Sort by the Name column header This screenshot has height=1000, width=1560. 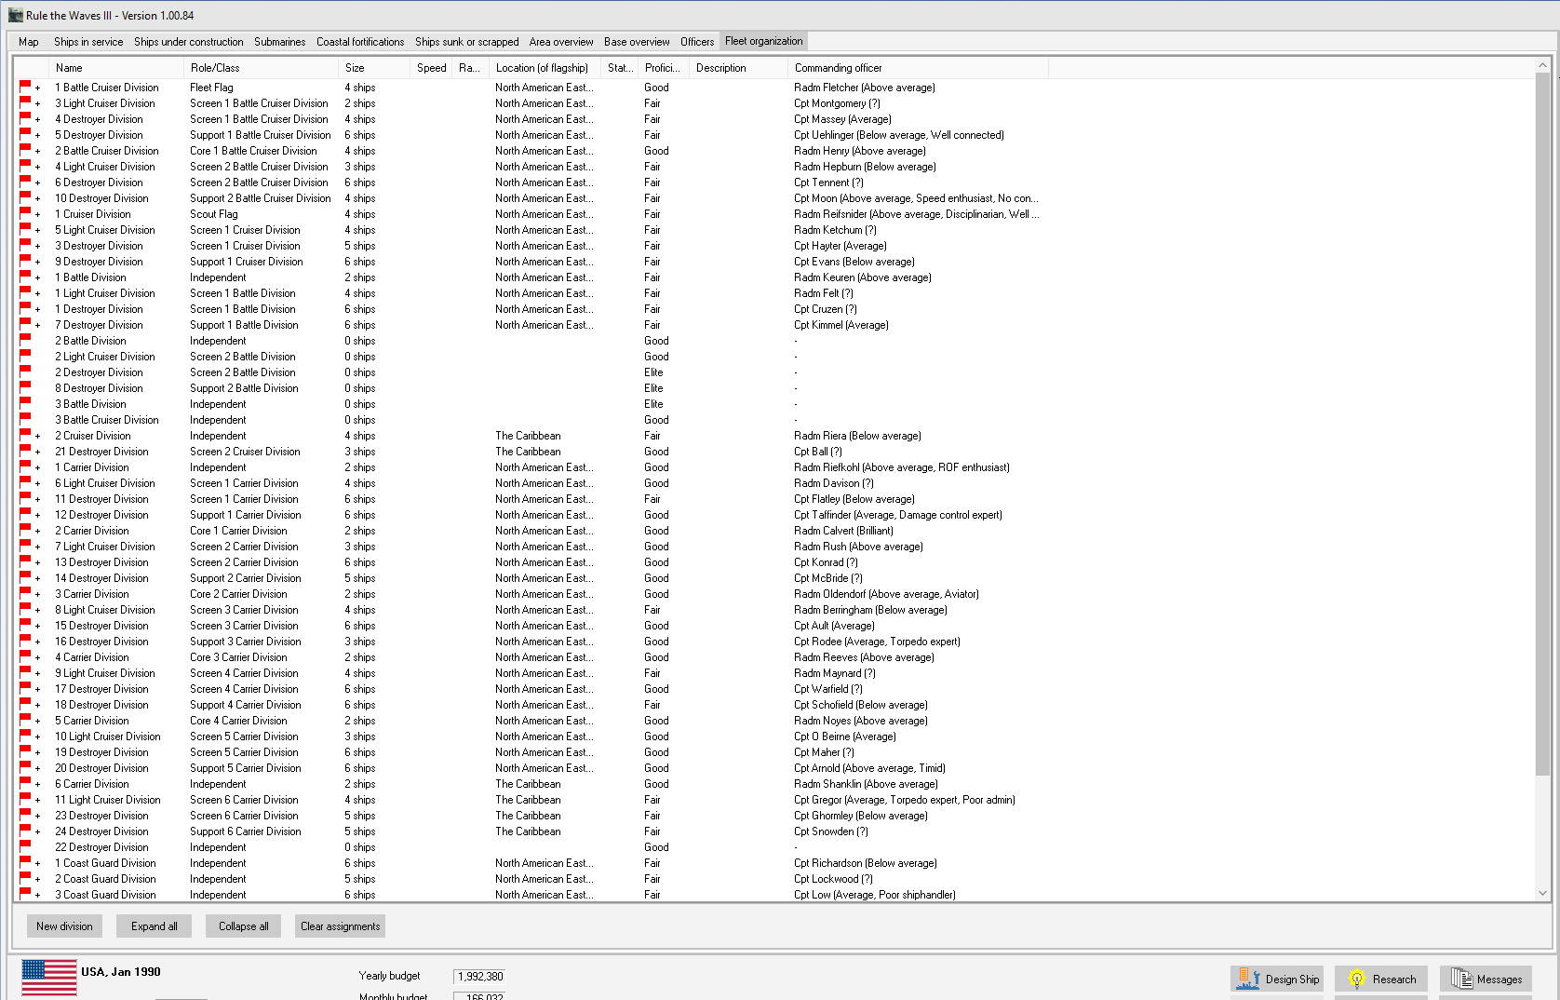117,68
